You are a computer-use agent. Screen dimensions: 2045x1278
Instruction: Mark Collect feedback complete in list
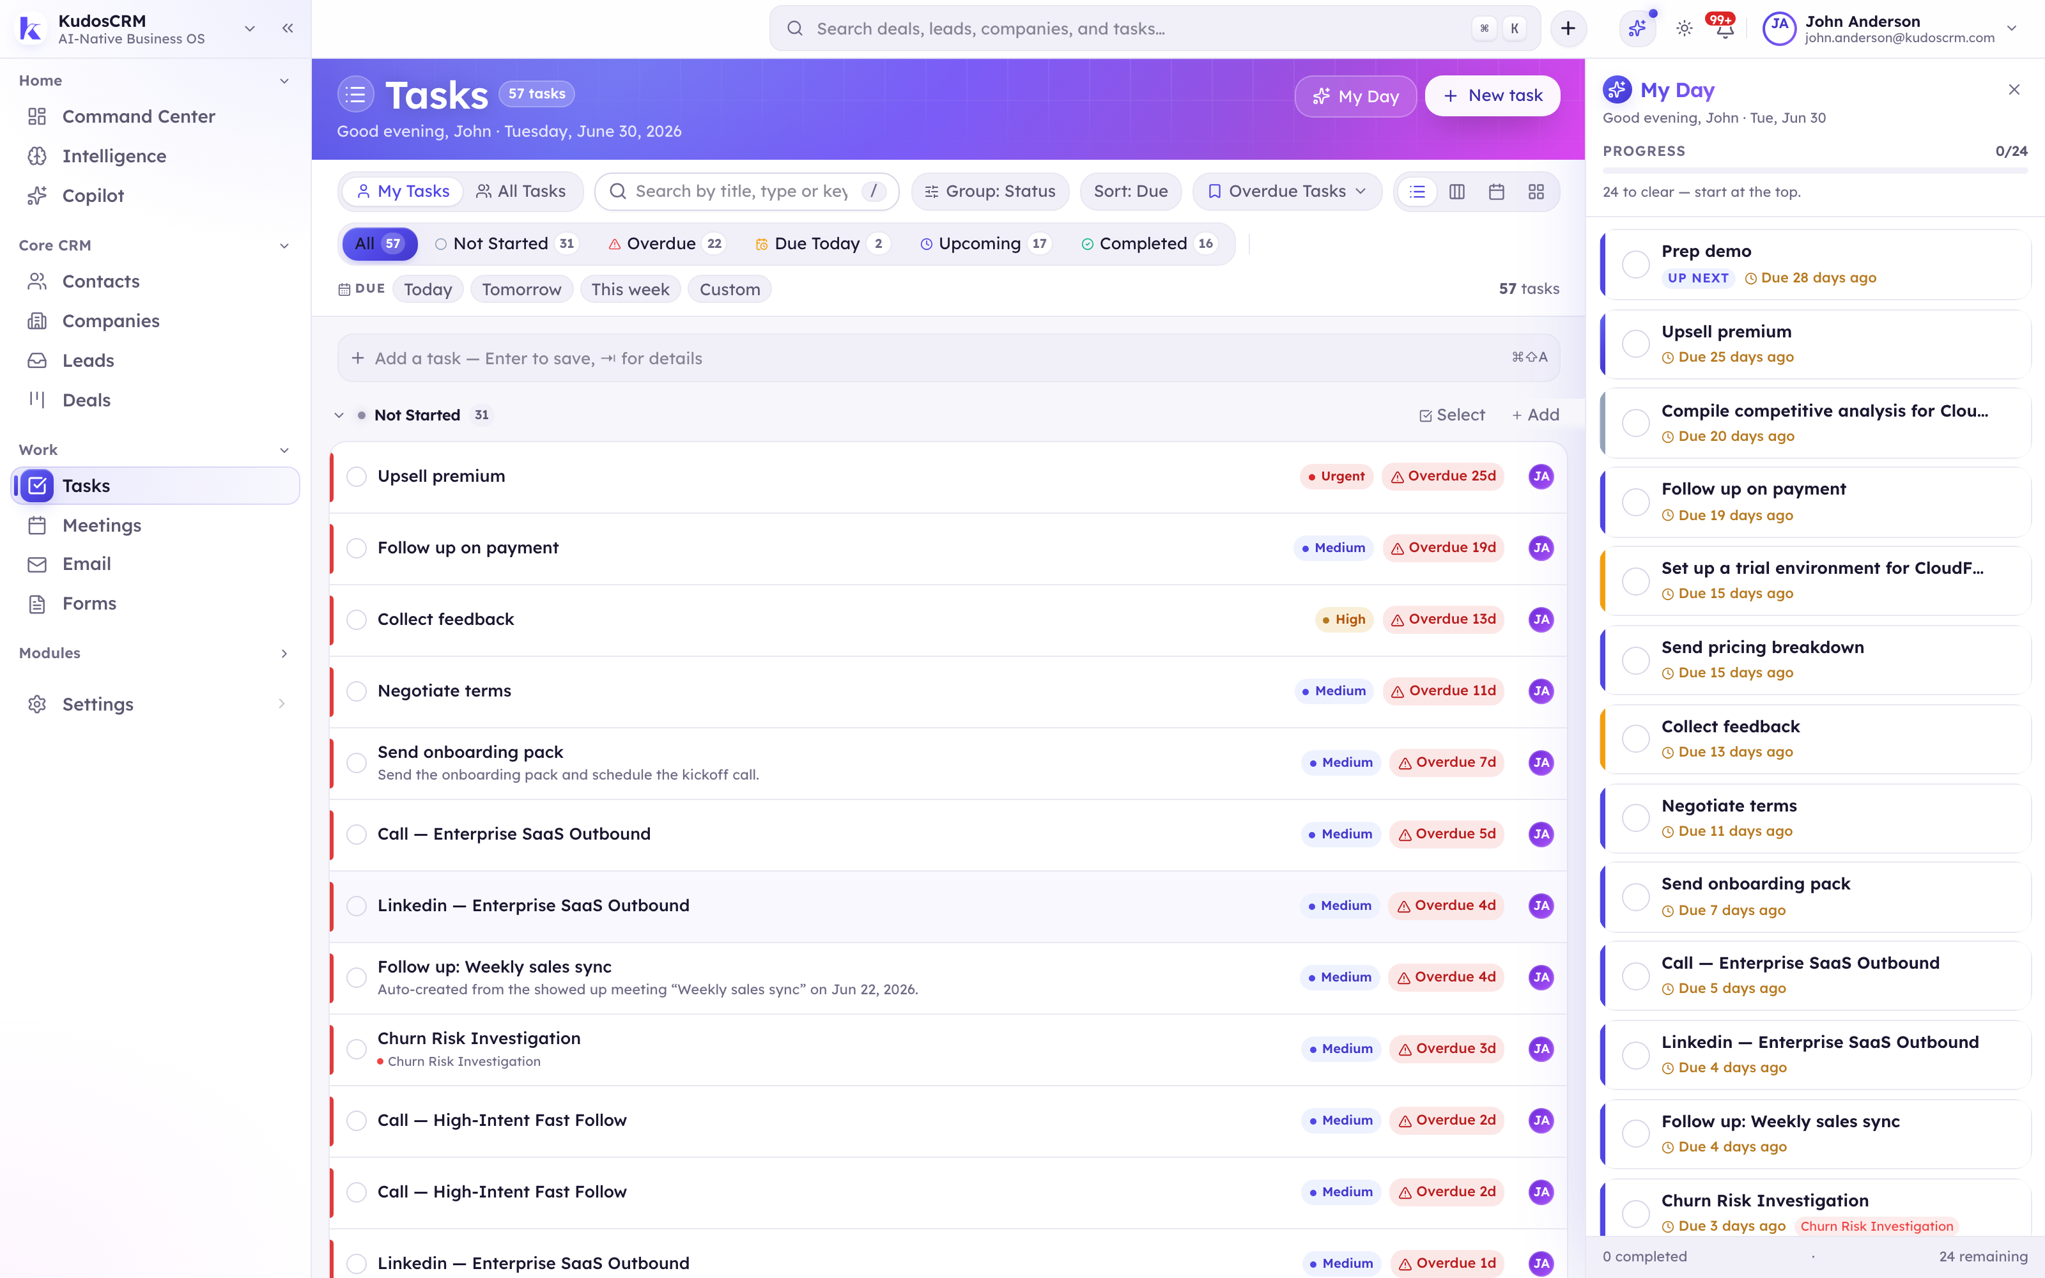click(357, 620)
